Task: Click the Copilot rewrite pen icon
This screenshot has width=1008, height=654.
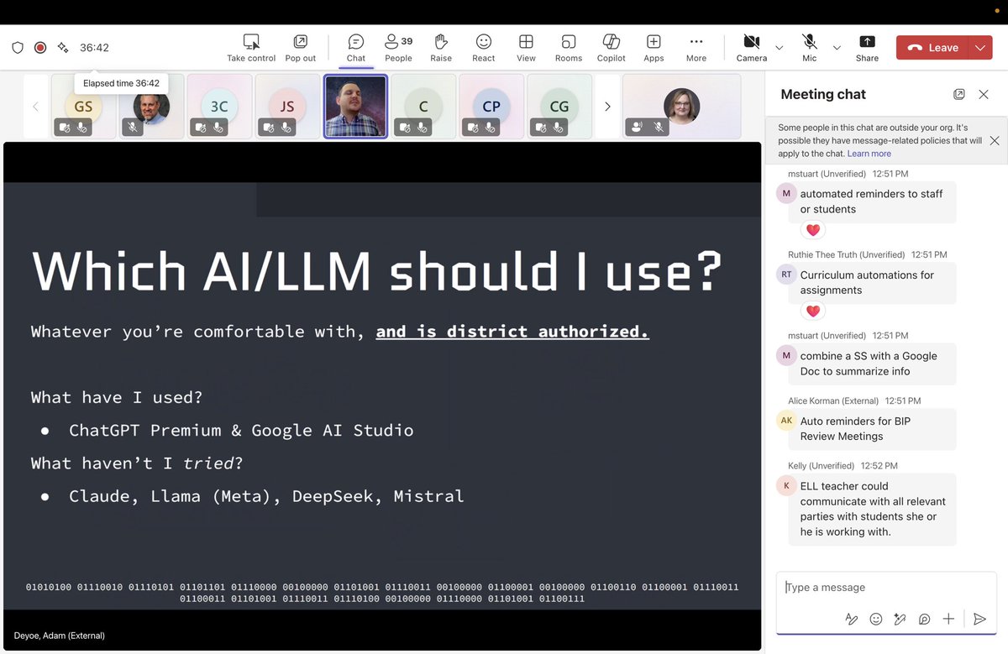Action: [900, 619]
